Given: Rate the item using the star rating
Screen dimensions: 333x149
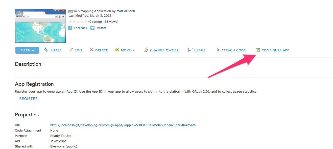Looking at the screenshot, I should [x=78, y=22].
